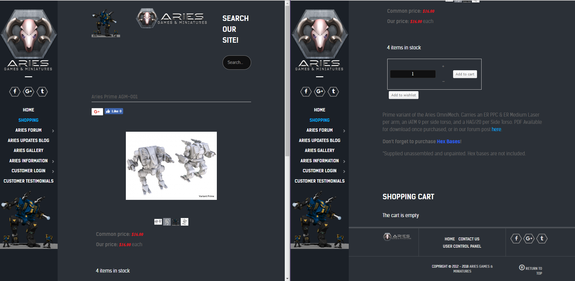
Task: Click the small Aries logo in the footer
Action: pyautogui.click(x=397, y=236)
